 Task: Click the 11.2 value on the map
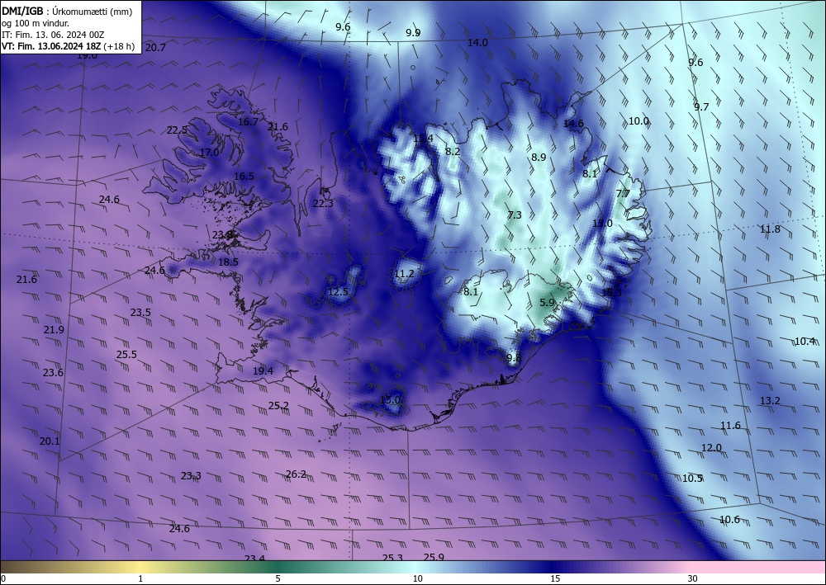click(404, 274)
